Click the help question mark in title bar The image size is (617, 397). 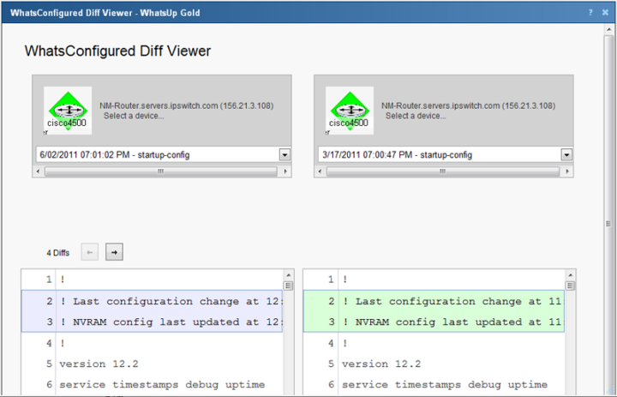coord(590,13)
